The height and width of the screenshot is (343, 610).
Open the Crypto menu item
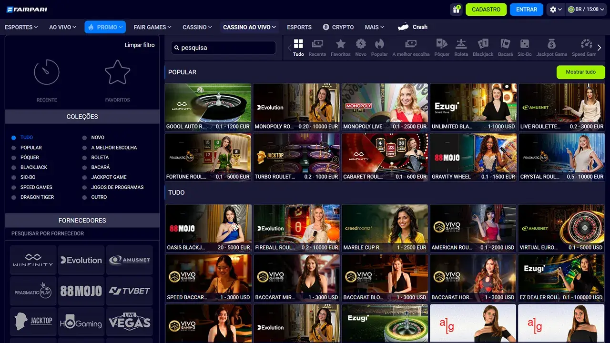(338, 27)
